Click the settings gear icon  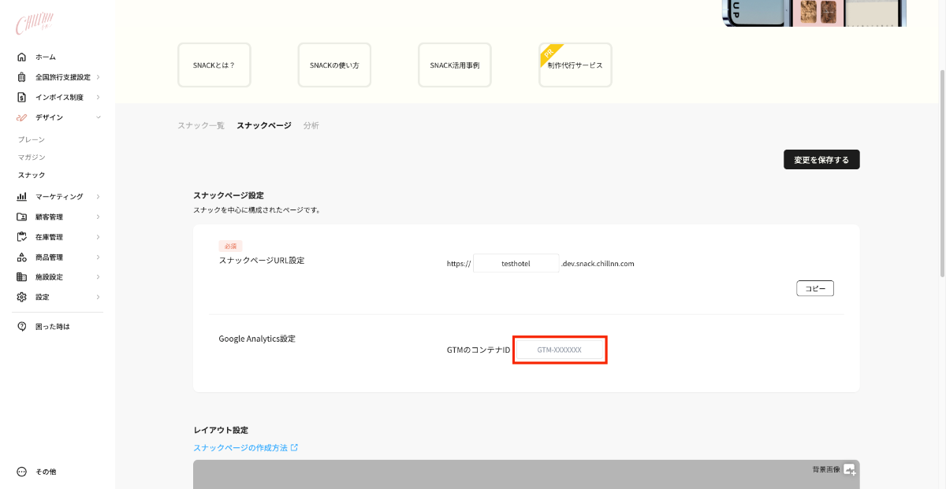pos(22,297)
